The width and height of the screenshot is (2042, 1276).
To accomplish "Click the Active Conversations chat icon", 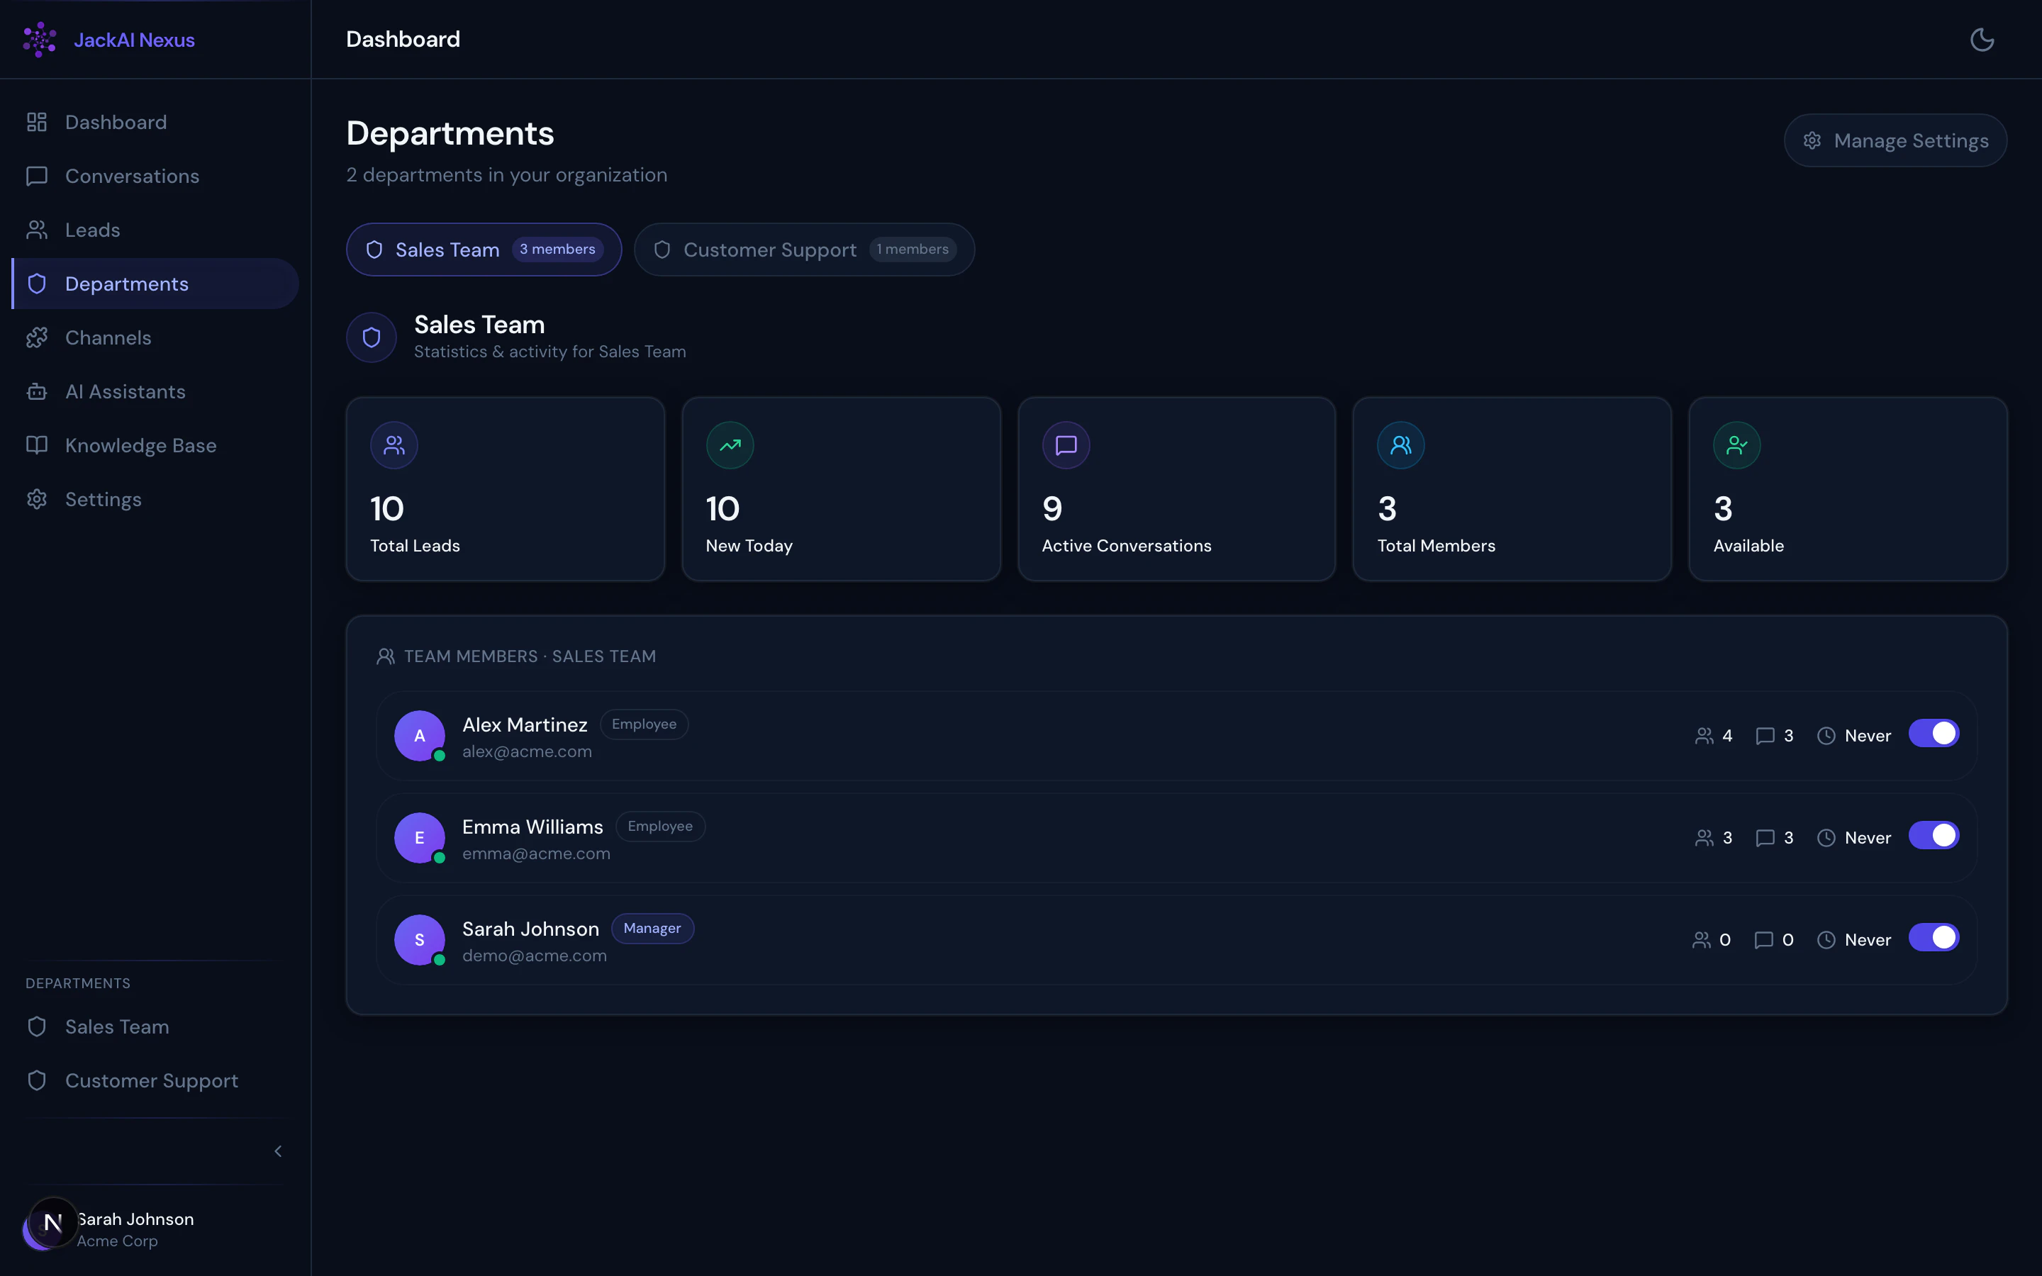I will coord(1066,444).
